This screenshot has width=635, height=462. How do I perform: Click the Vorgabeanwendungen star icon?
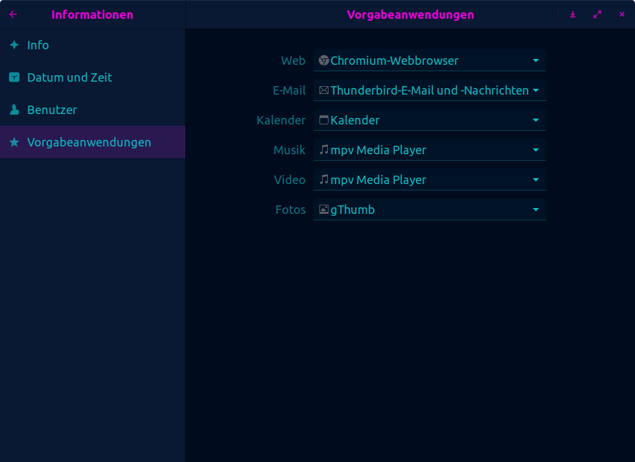[x=14, y=142]
